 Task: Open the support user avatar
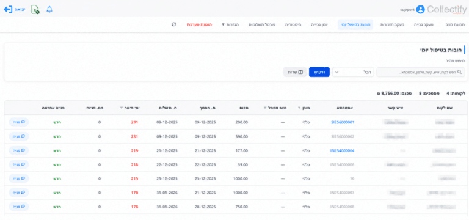point(421,10)
